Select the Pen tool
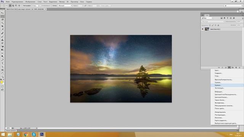Viewport: 244px width, 137px height. click(x=2, y=60)
